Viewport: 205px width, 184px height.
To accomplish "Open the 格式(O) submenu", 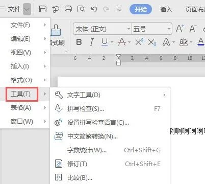I will (x=25, y=80).
